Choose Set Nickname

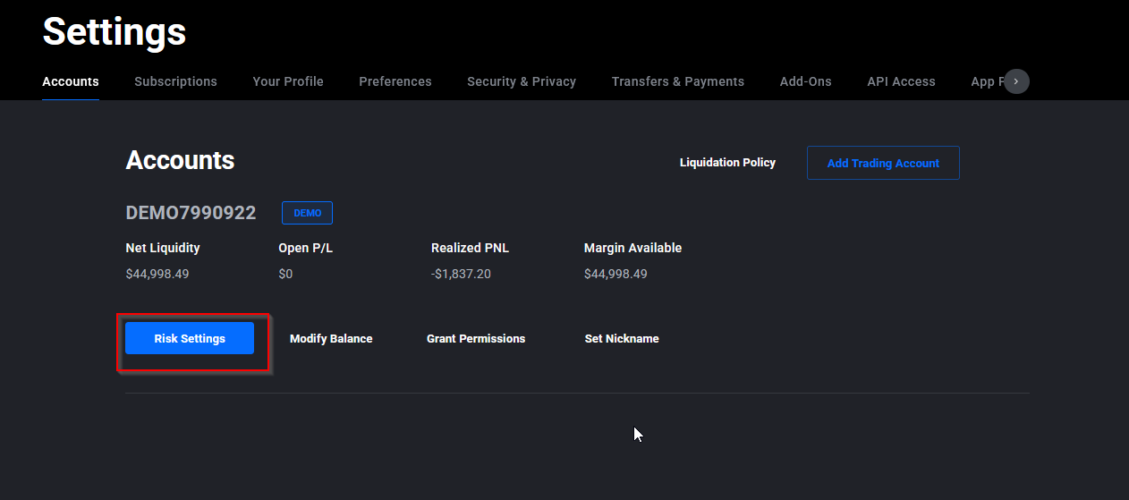622,339
